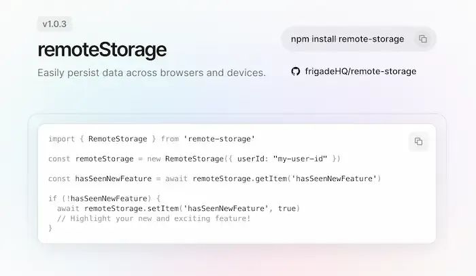This screenshot has height=276, width=476.
Task: Click the 'my-user-id' string in code
Action: click(x=300, y=159)
